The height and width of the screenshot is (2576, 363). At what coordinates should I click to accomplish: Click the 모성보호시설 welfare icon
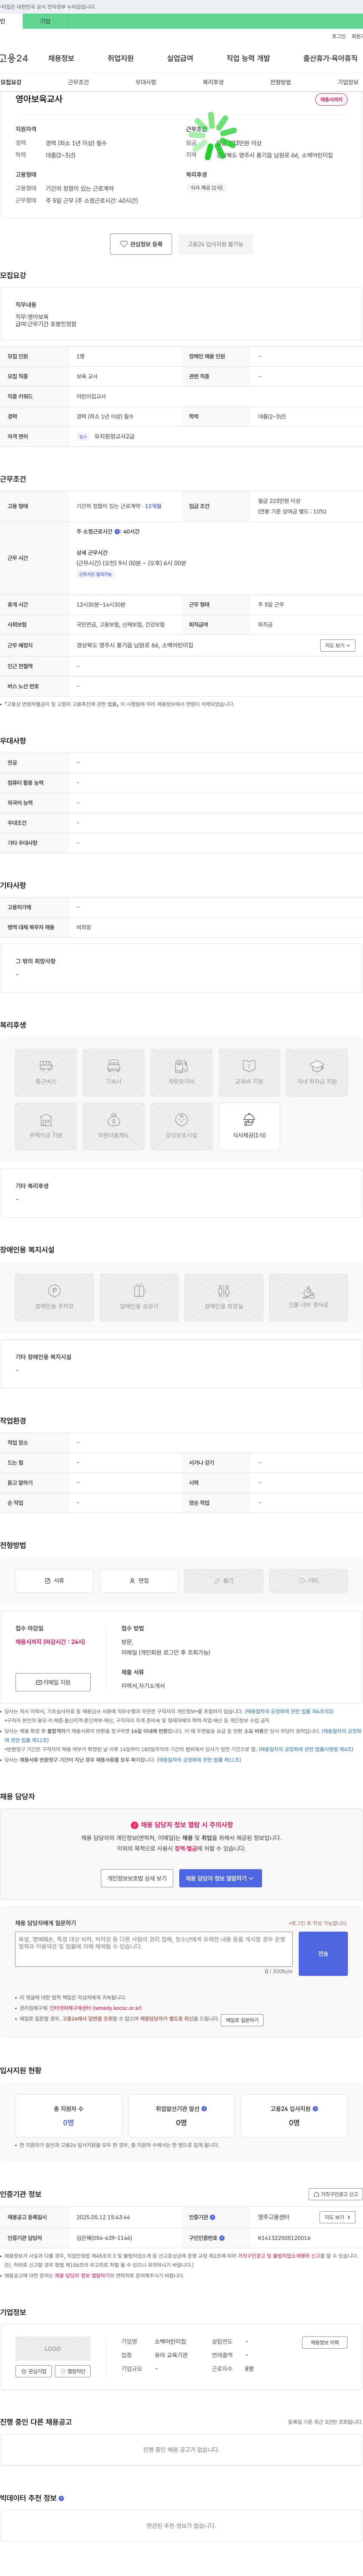tap(181, 1126)
